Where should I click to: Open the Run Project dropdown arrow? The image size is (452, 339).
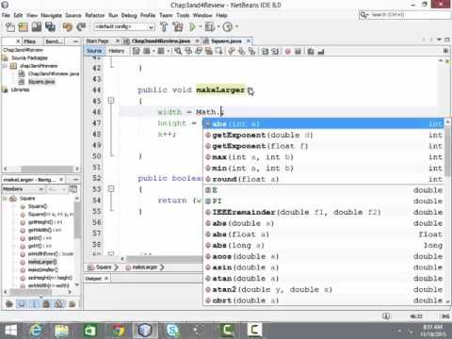201,27
